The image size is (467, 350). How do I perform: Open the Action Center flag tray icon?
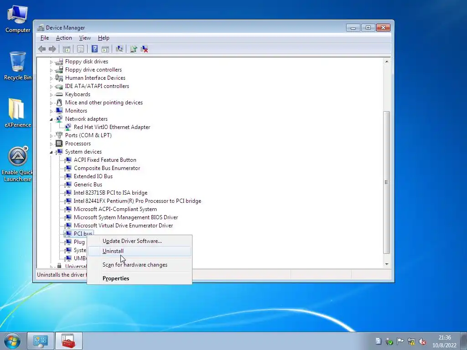pyautogui.click(x=400, y=341)
